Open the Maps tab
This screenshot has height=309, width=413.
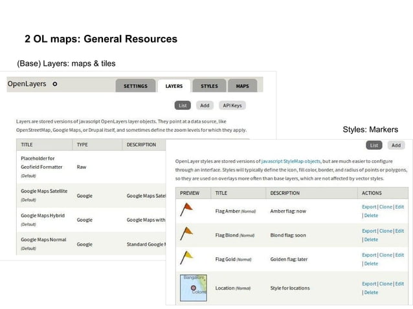point(242,86)
